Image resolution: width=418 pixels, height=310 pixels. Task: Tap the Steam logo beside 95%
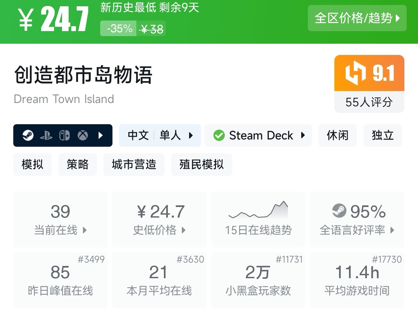click(x=339, y=211)
